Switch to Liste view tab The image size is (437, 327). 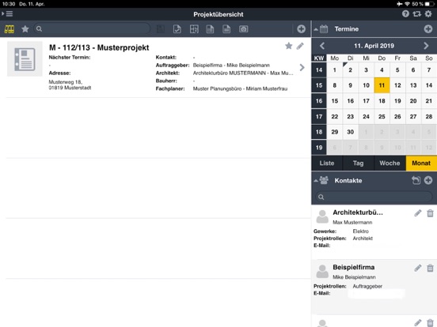(327, 163)
